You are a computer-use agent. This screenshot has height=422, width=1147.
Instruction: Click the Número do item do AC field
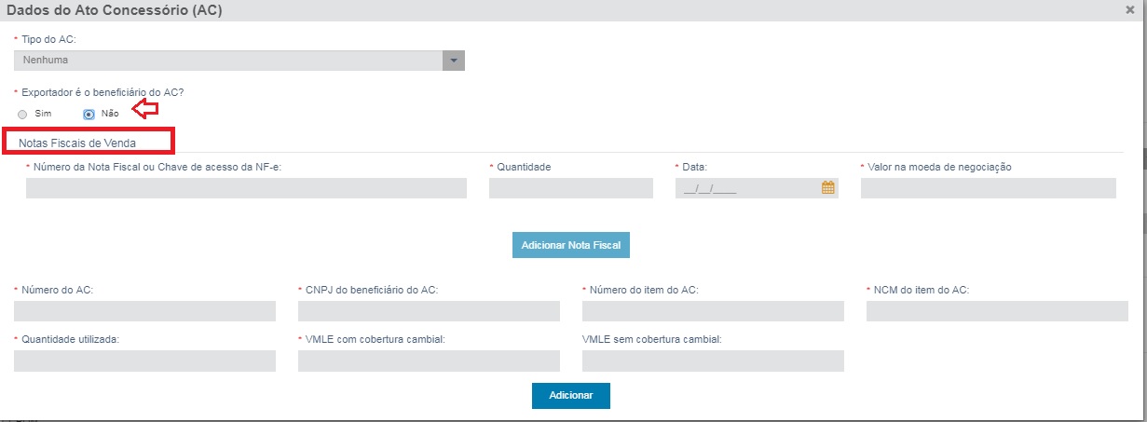713,311
